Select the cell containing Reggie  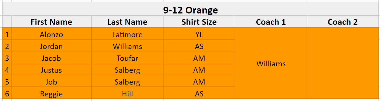(51, 94)
